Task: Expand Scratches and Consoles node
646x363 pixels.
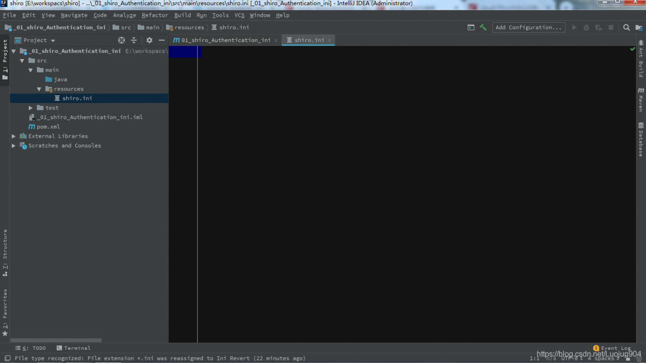Action: coord(14,146)
